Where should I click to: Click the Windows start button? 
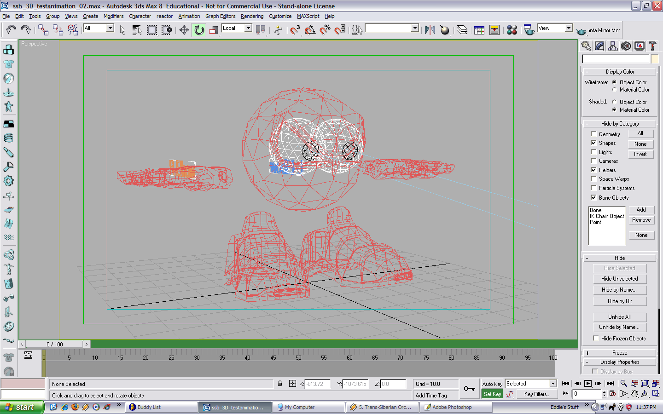tap(22, 407)
